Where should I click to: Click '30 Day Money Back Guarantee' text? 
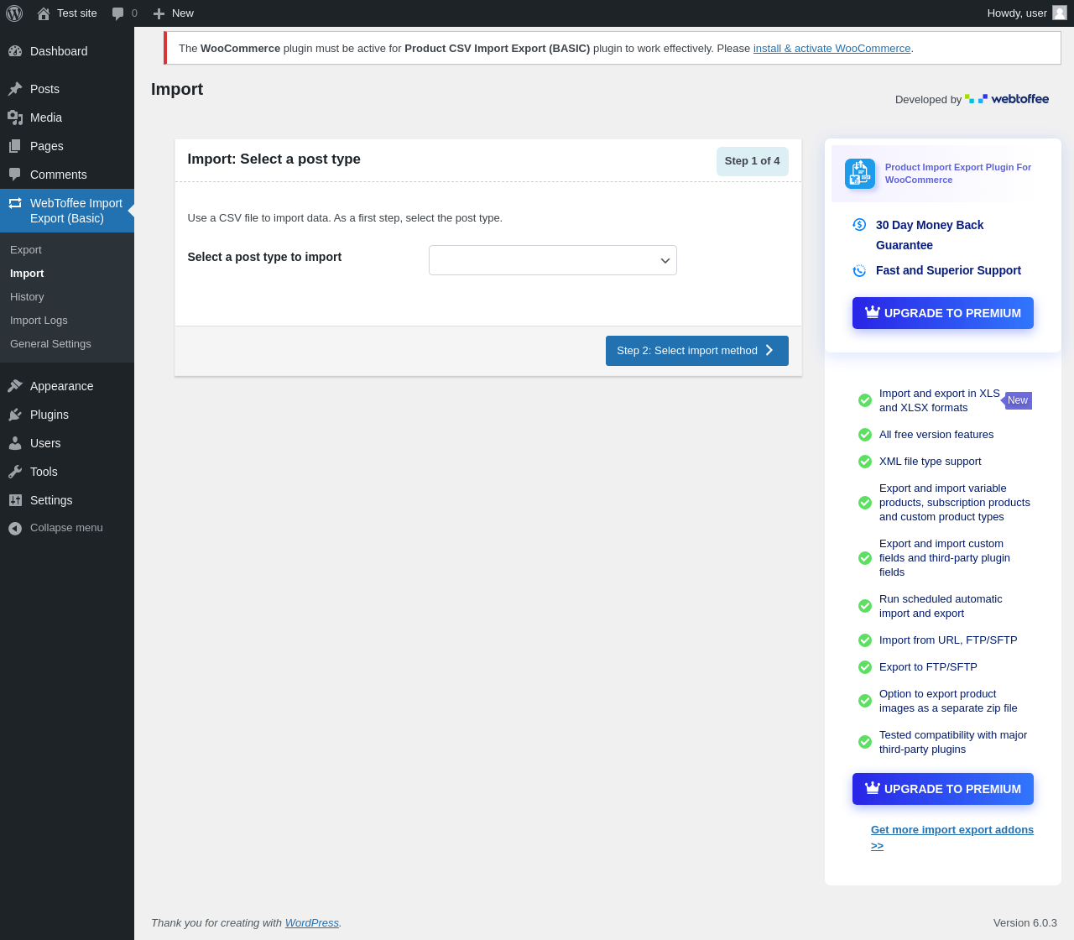pyautogui.click(x=930, y=235)
